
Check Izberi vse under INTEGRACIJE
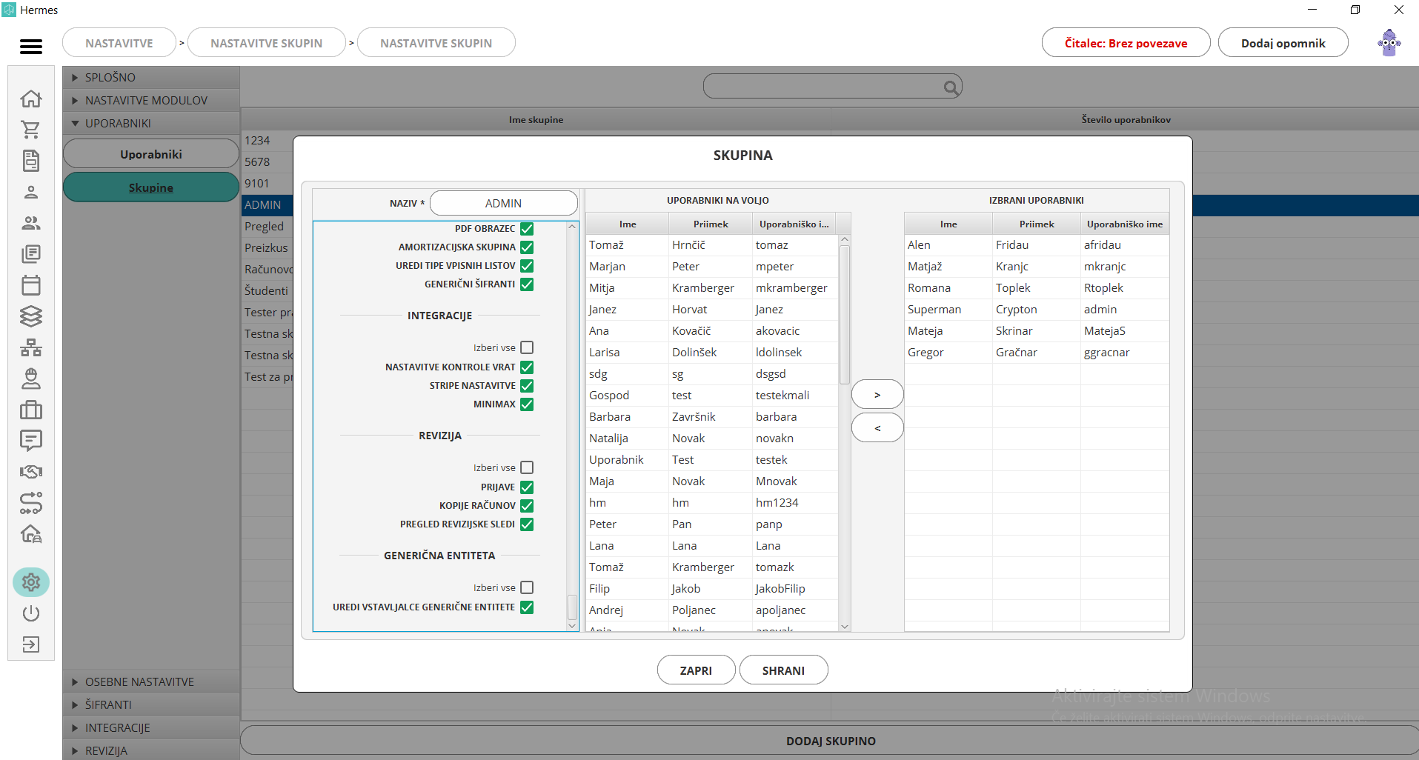point(527,347)
